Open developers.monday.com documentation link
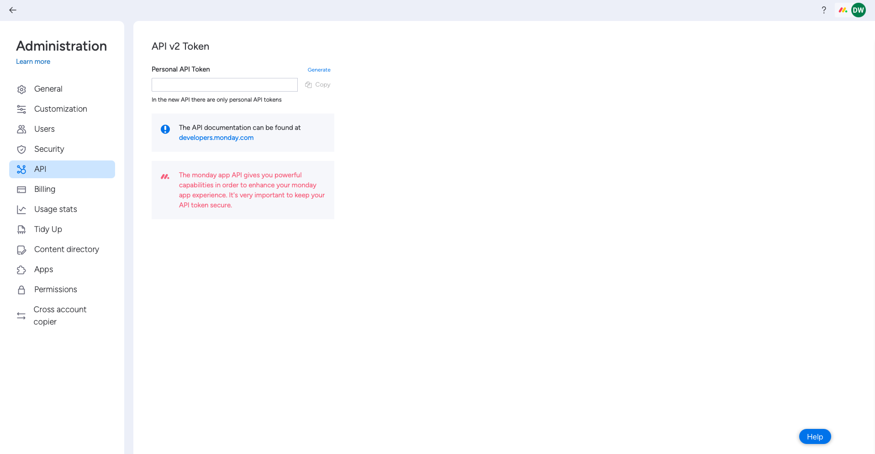This screenshot has width=875, height=454. pyautogui.click(x=216, y=138)
